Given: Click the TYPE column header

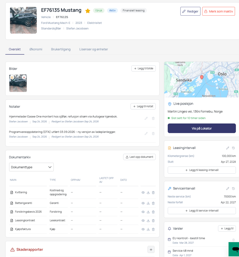Looking at the screenshot, I should coord(53,180).
